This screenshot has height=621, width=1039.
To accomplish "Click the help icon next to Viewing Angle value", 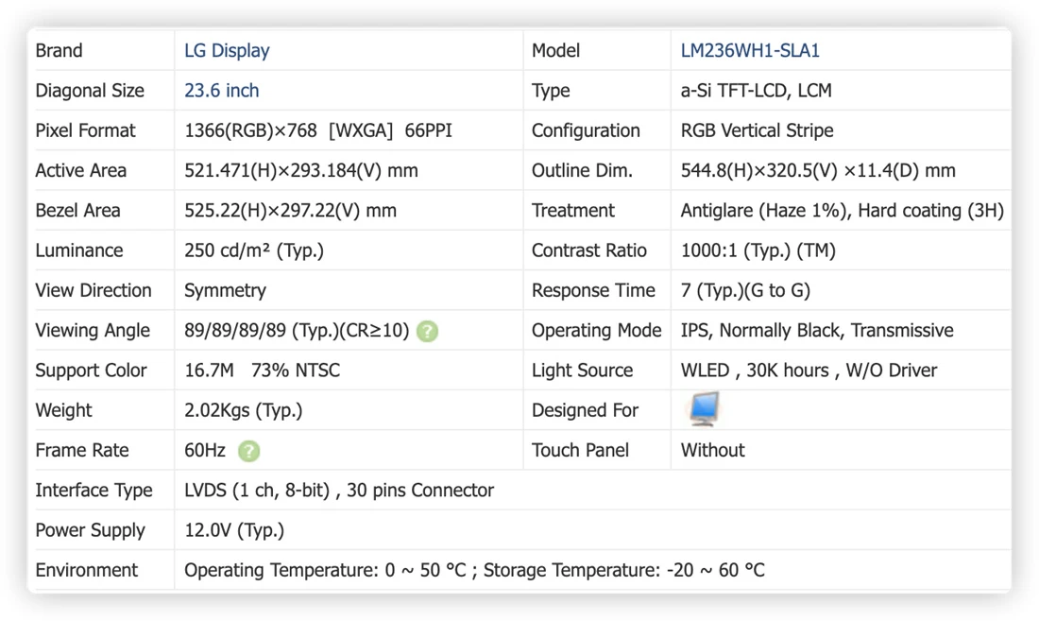I will [x=427, y=331].
